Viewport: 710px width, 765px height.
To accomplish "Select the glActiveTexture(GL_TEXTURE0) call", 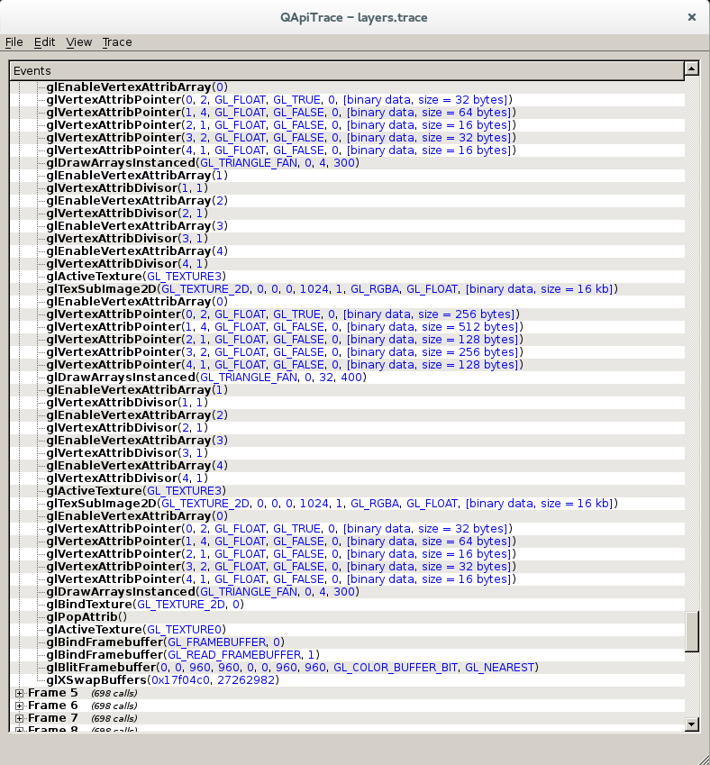I will pos(136,630).
